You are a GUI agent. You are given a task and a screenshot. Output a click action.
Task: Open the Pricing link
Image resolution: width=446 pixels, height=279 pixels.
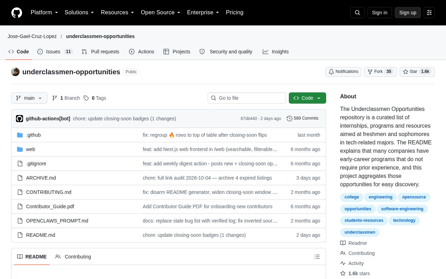coord(234,13)
